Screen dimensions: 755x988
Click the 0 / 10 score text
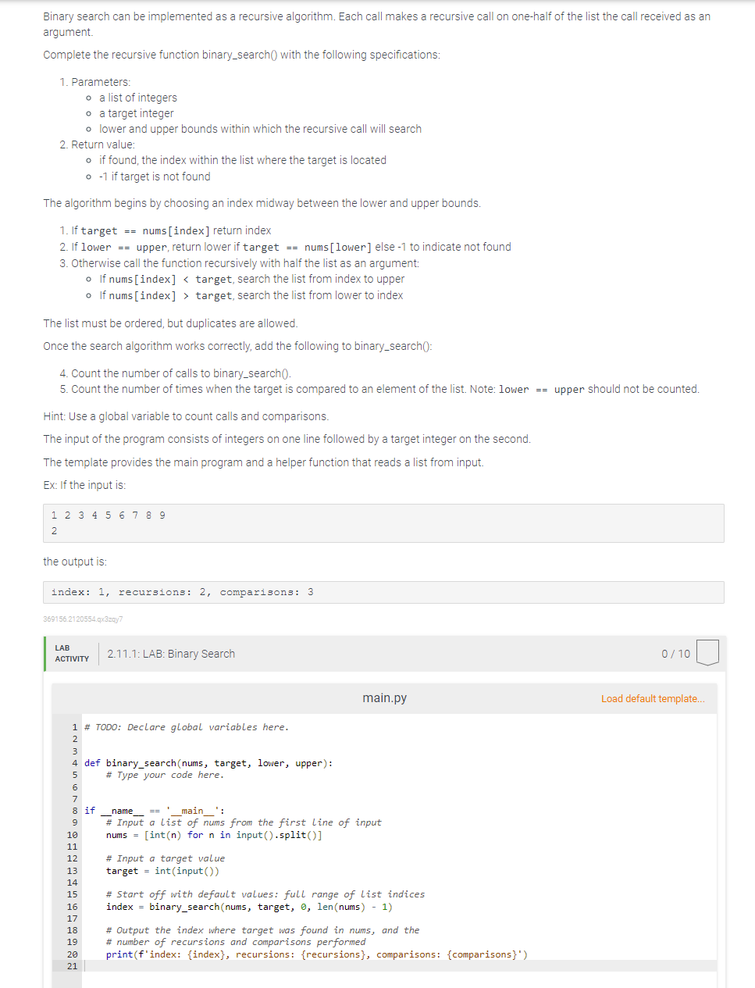point(675,653)
